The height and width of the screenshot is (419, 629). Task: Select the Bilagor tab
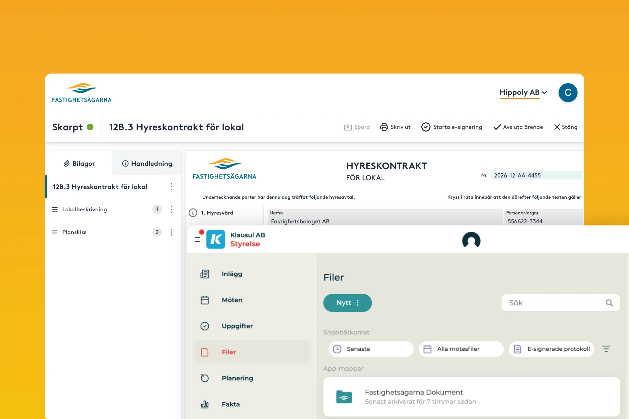point(79,163)
